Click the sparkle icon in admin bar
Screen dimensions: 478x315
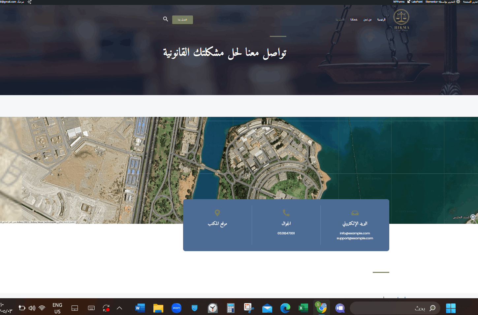pyautogui.click(x=29, y=2)
